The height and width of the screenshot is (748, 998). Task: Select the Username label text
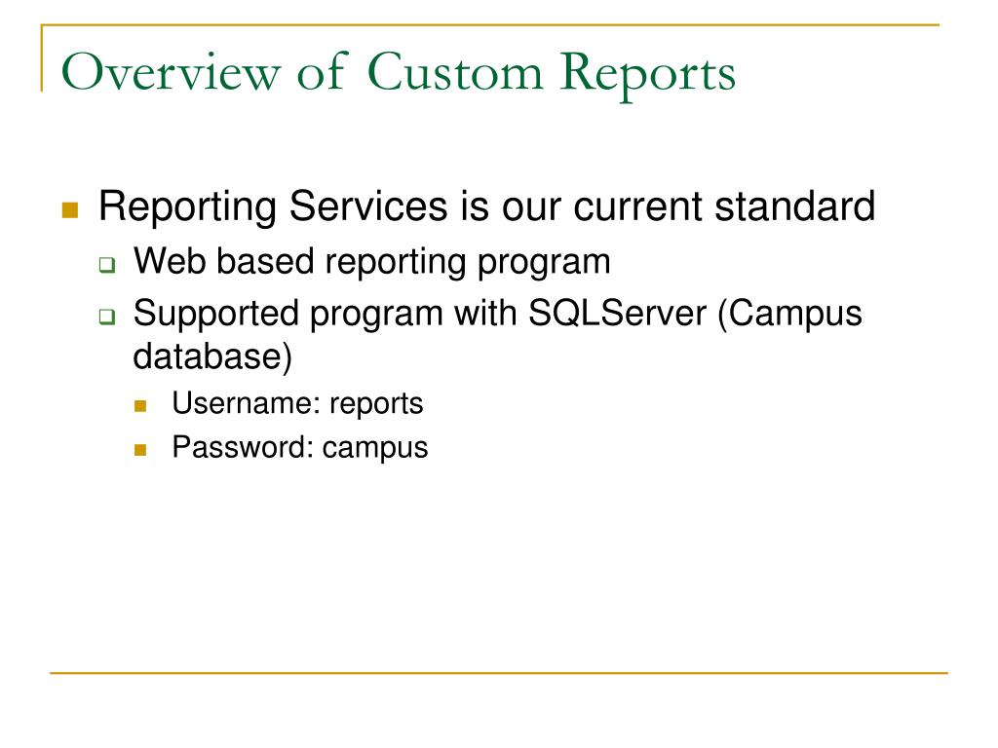[247, 403]
